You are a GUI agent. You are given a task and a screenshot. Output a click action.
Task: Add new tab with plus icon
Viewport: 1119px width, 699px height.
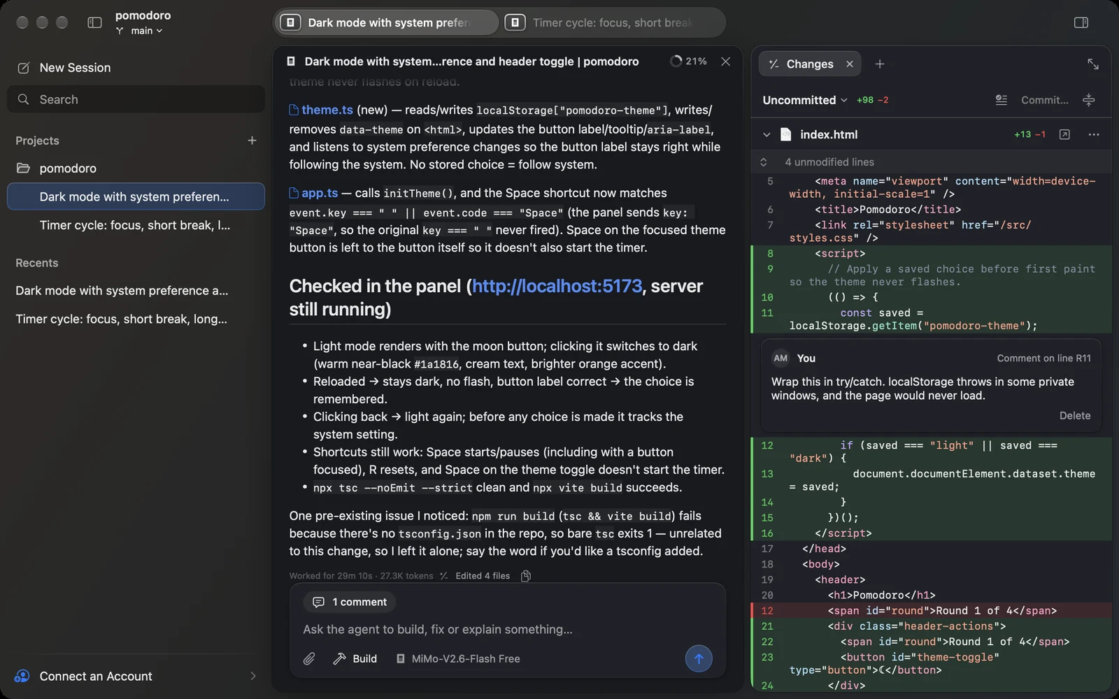tap(880, 64)
